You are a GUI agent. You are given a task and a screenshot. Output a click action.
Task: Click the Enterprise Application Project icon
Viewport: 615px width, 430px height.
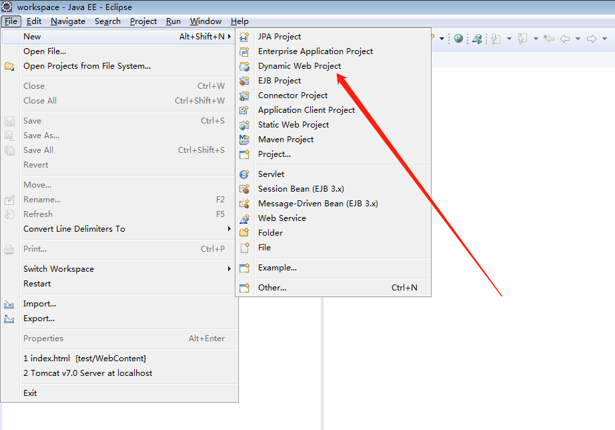click(x=244, y=51)
